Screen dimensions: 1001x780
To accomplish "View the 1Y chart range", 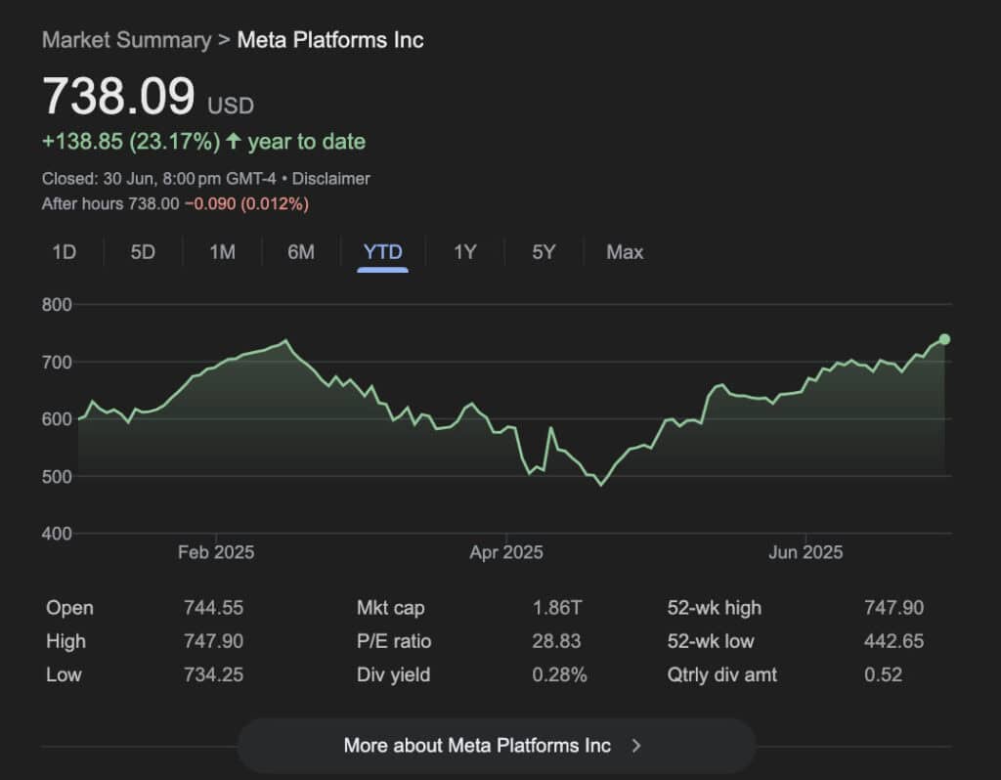I will point(464,252).
